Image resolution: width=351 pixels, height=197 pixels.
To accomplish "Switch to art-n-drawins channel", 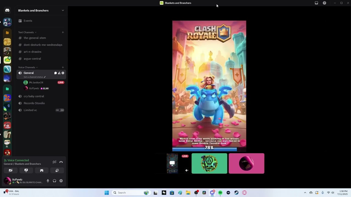I will [41, 52].
